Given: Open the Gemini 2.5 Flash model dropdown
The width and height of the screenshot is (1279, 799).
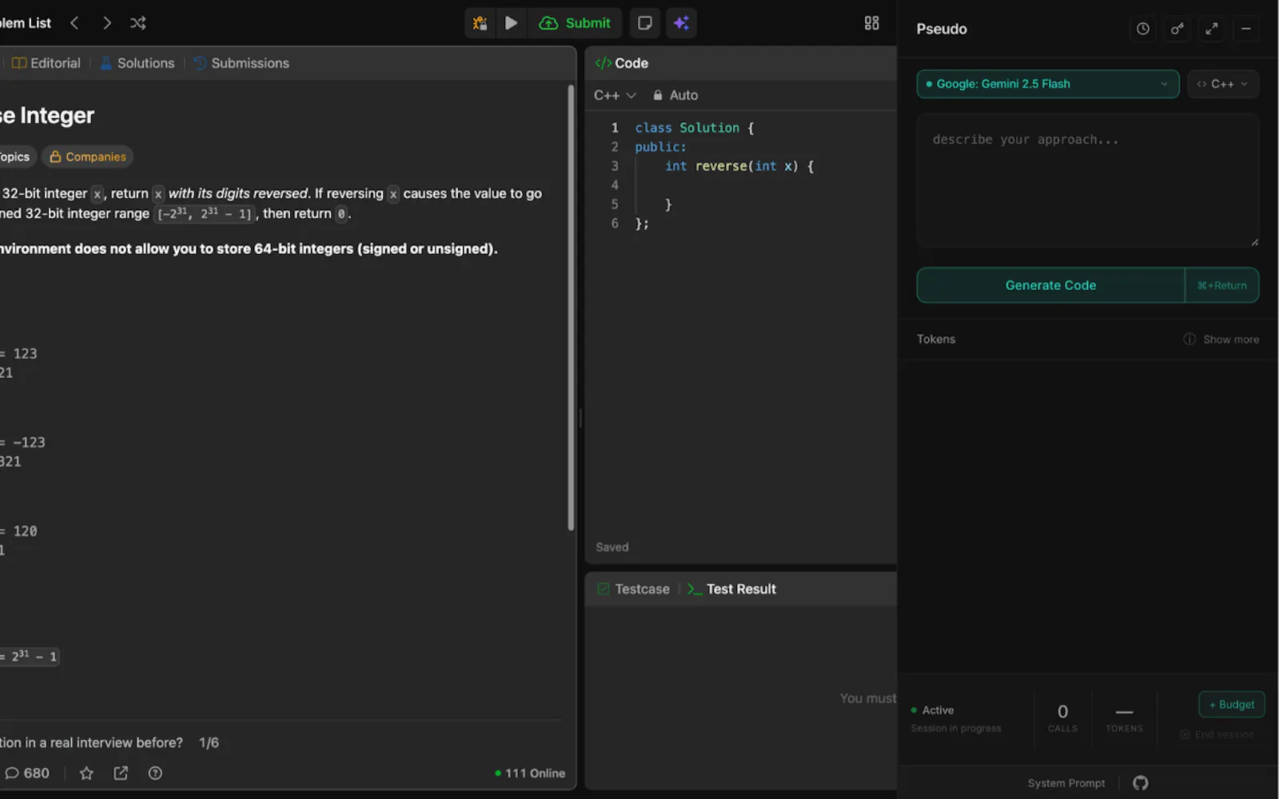Looking at the screenshot, I should [1048, 84].
